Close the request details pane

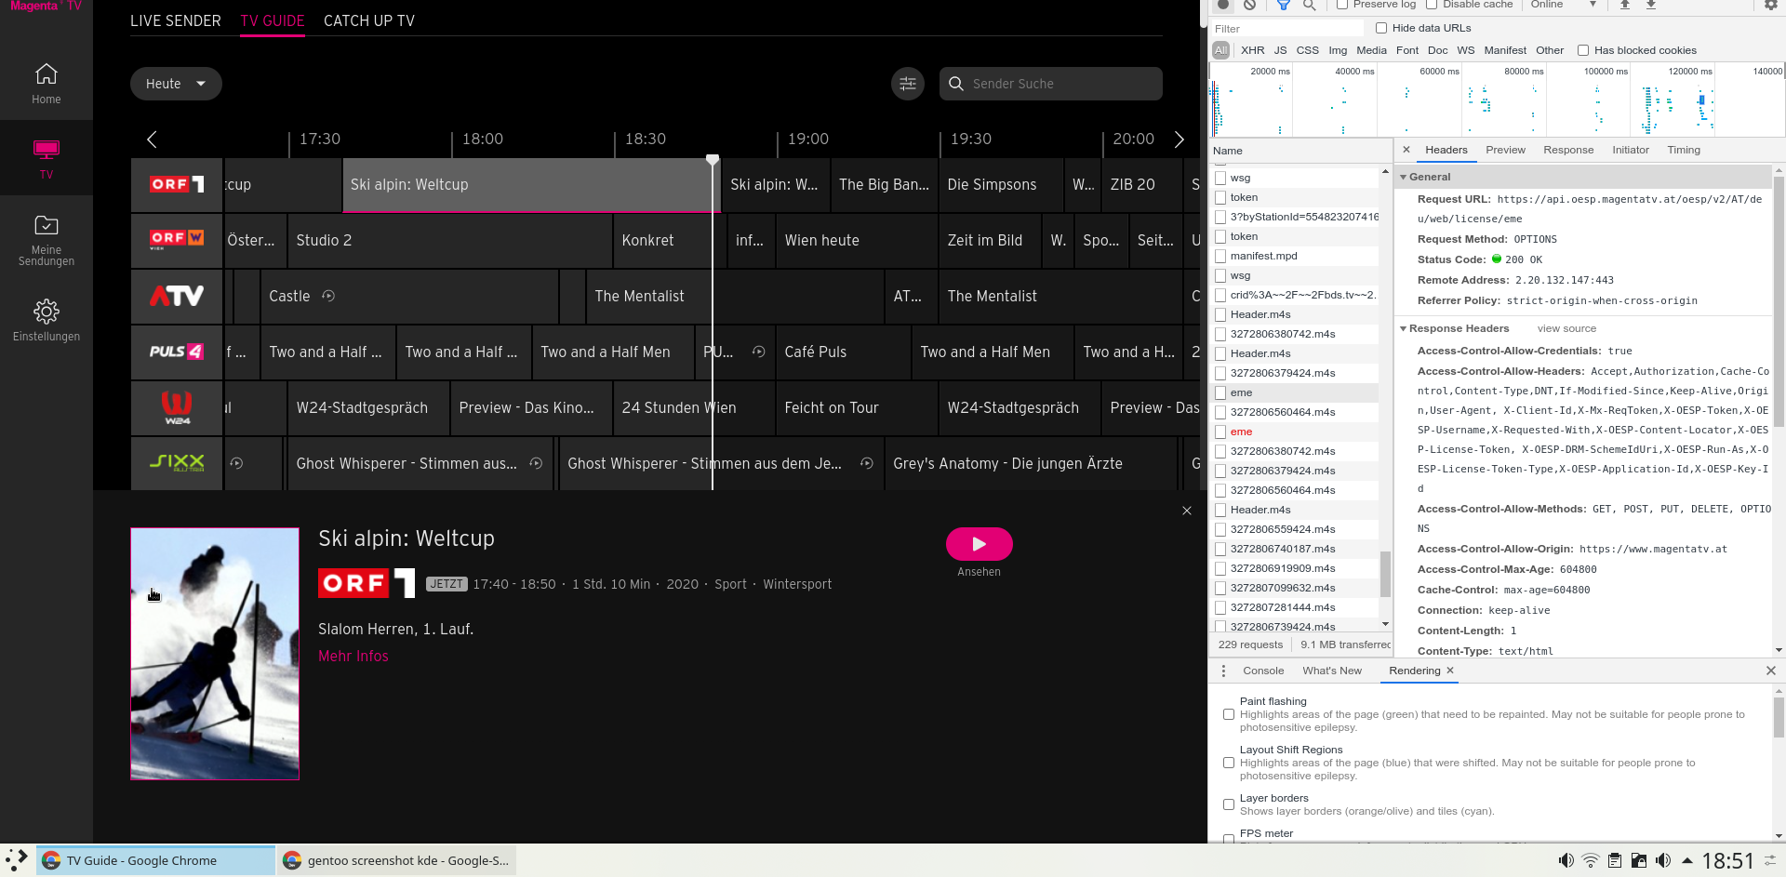[1406, 150]
